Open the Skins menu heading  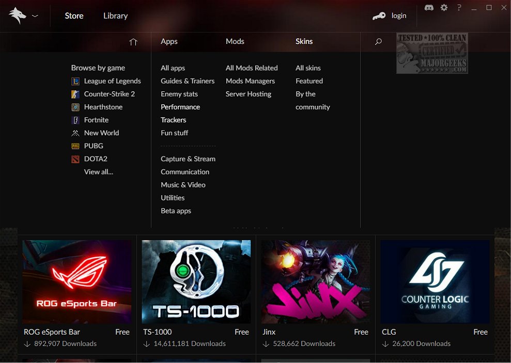click(x=304, y=41)
